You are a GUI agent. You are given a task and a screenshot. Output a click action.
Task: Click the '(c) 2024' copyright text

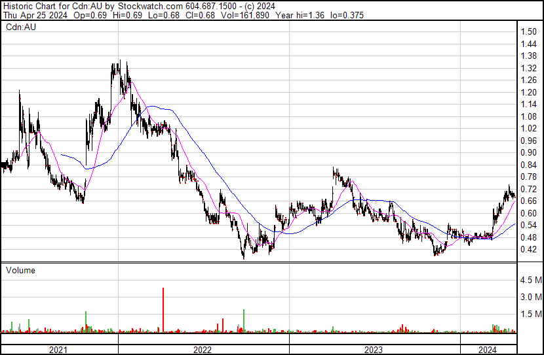point(260,7)
